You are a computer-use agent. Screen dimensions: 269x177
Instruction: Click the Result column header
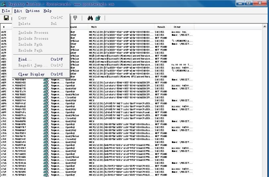click(x=163, y=27)
